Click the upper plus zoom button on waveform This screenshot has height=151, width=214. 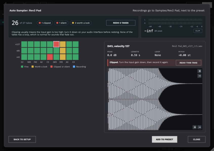(200, 71)
